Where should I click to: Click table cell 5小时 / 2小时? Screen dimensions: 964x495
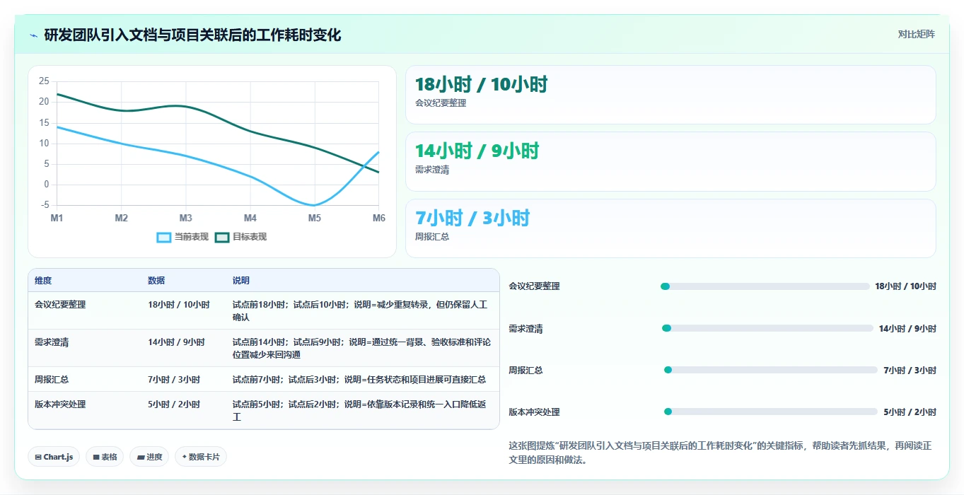coord(174,404)
